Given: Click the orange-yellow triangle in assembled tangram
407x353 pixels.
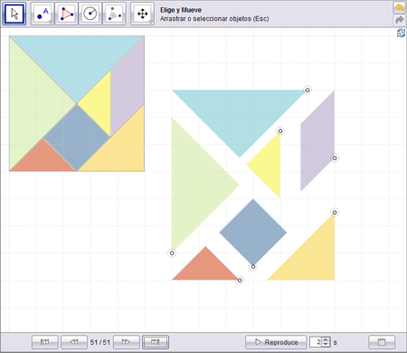Looking at the screenshot, I should (x=122, y=148).
